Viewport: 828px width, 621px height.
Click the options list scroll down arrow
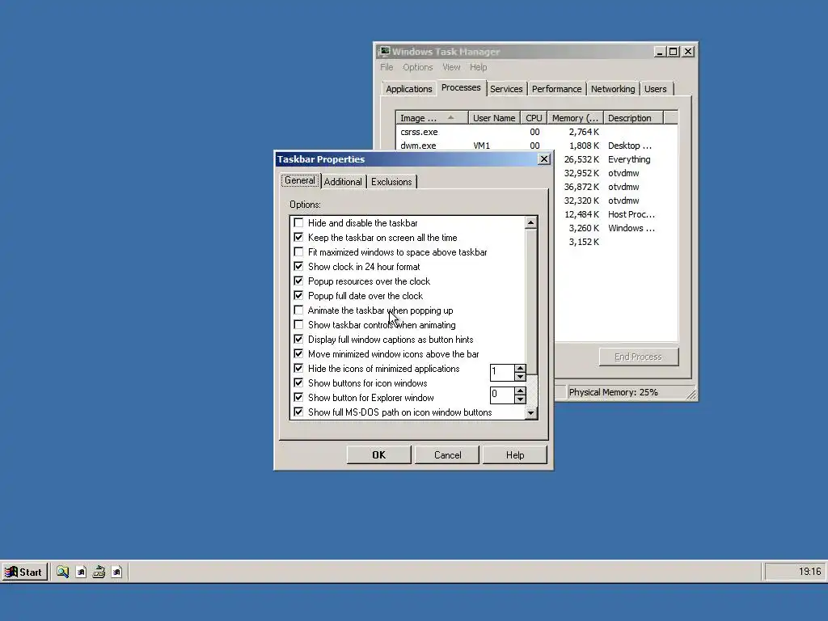pyautogui.click(x=530, y=413)
